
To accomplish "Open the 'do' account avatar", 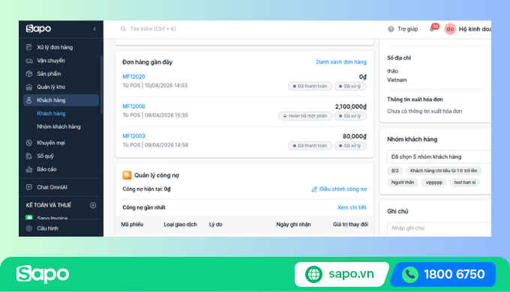I will click(x=450, y=29).
